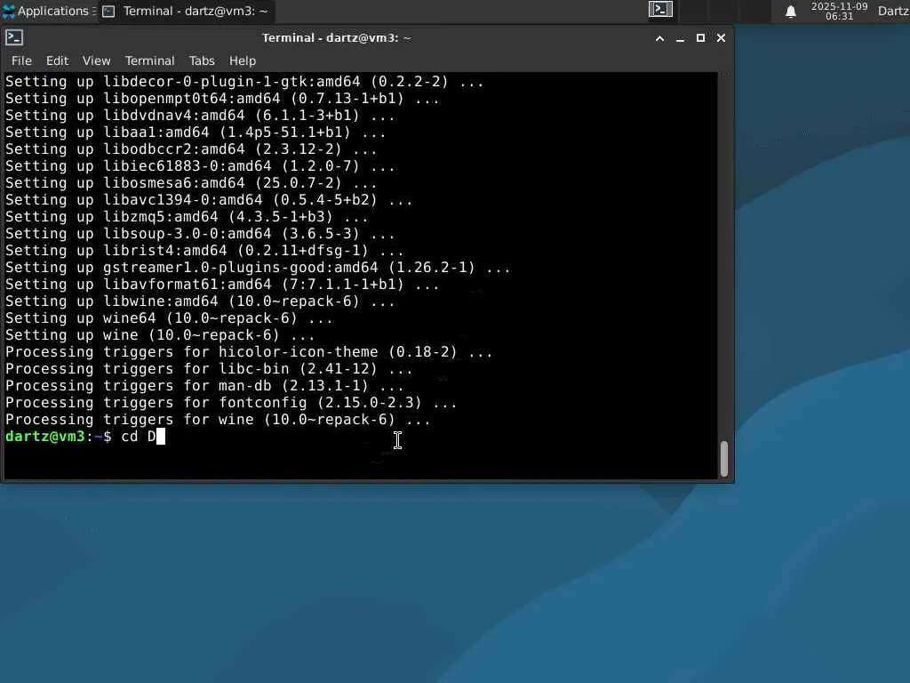Viewport: 910px width, 683px height.
Task: Click the roll-up arrow in terminal title bar
Action: coord(660,38)
